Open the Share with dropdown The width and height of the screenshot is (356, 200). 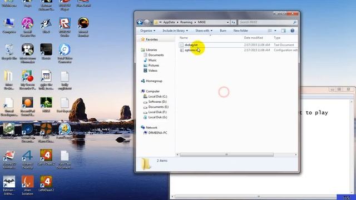204,31
